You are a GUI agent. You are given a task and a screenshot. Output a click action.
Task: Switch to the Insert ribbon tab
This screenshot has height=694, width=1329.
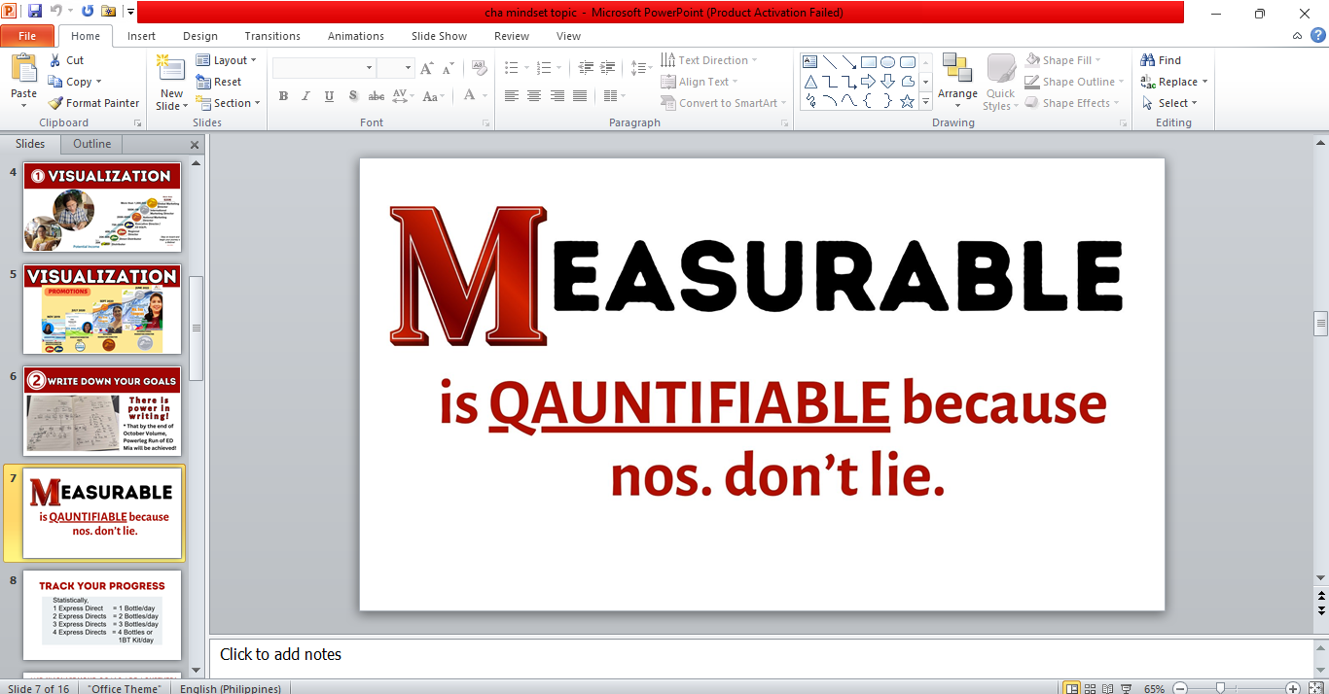click(141, 36)
